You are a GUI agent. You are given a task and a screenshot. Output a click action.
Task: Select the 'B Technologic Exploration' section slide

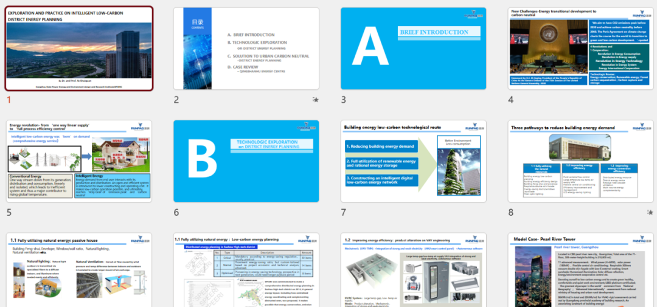246,161
